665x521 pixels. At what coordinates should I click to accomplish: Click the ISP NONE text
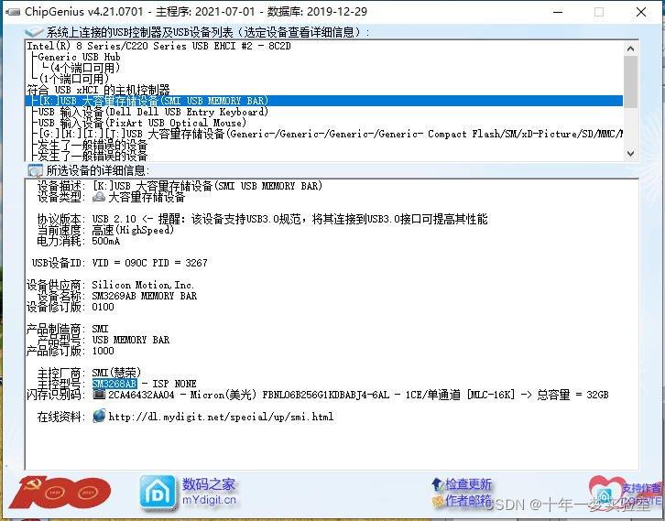pyautogui.click(x=174, y=384)
